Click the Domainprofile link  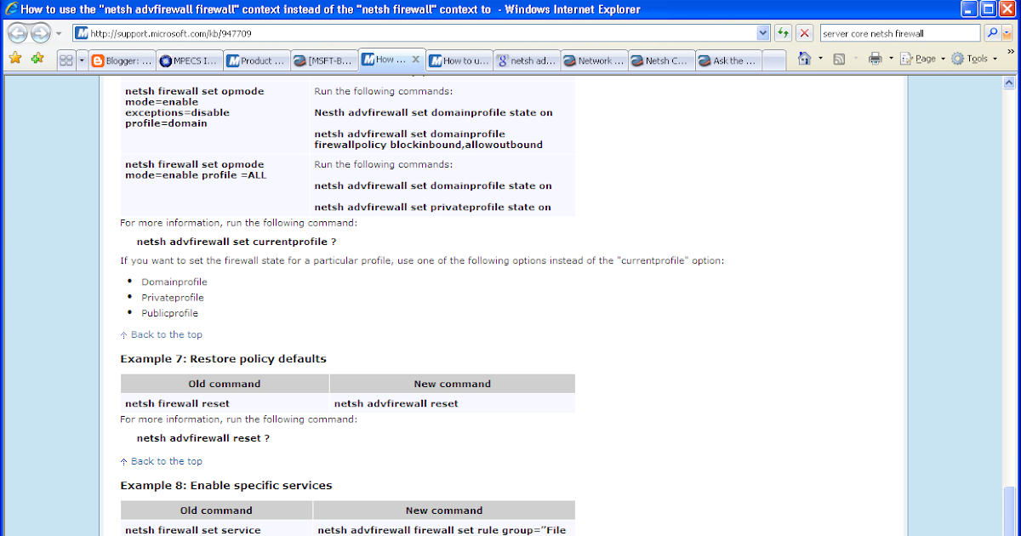(x=174, y=282)
